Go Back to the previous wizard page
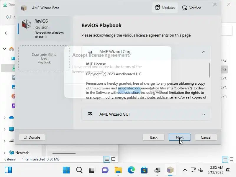The height and width of the screenshot is (177, 236). (x=153, y=137)
